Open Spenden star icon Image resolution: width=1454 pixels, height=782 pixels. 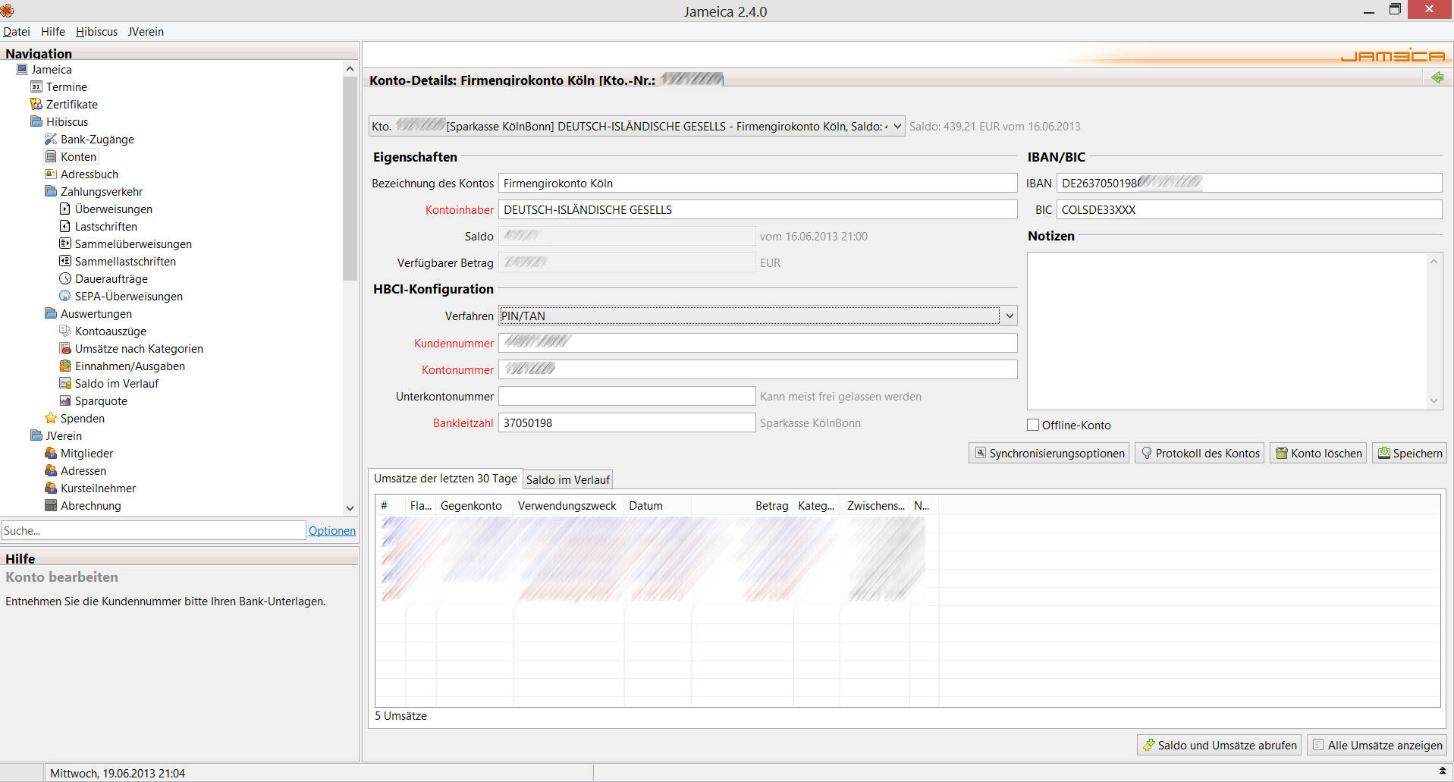click(x=51, y=418)
